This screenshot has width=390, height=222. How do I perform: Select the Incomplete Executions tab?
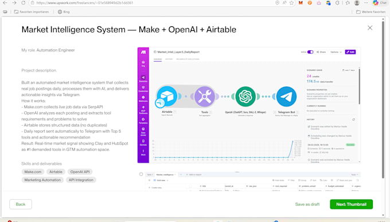tap(188, 59)
